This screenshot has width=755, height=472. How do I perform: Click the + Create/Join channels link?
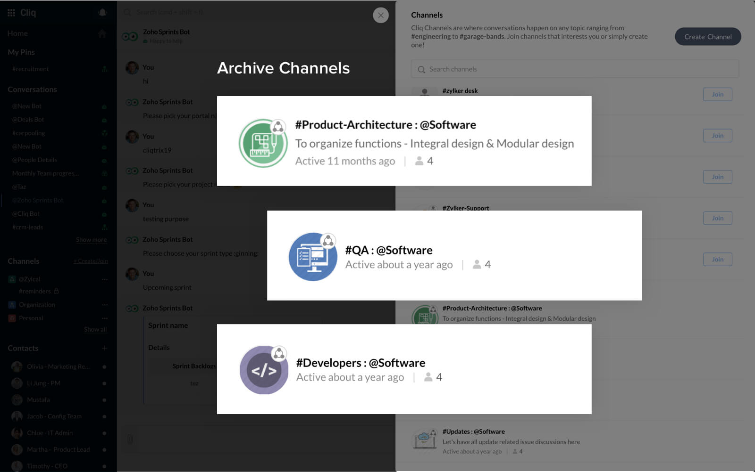click(91, 261)
